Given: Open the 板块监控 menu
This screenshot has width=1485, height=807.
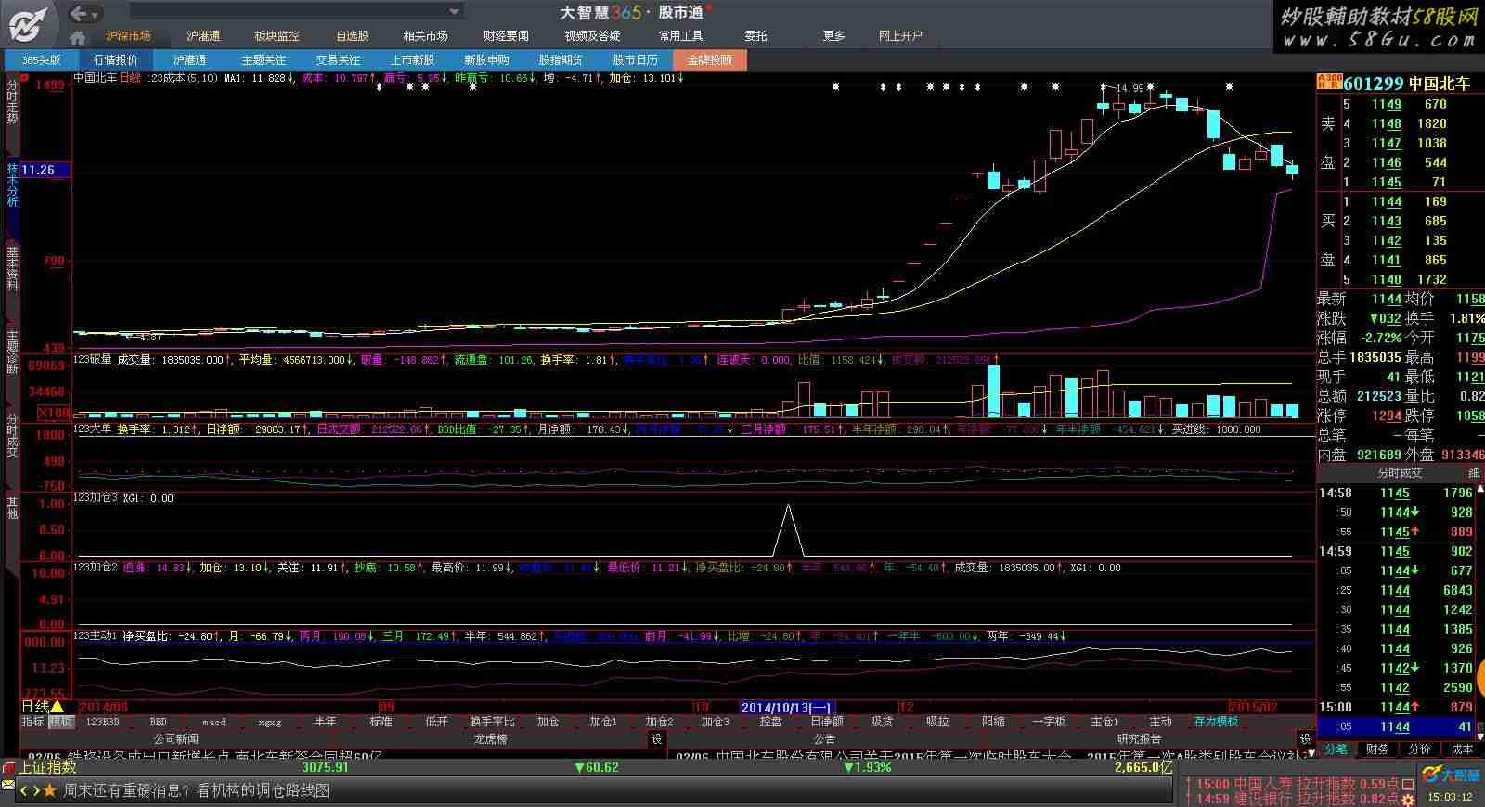Looking at the screenshot, I should tap(277, 36).
